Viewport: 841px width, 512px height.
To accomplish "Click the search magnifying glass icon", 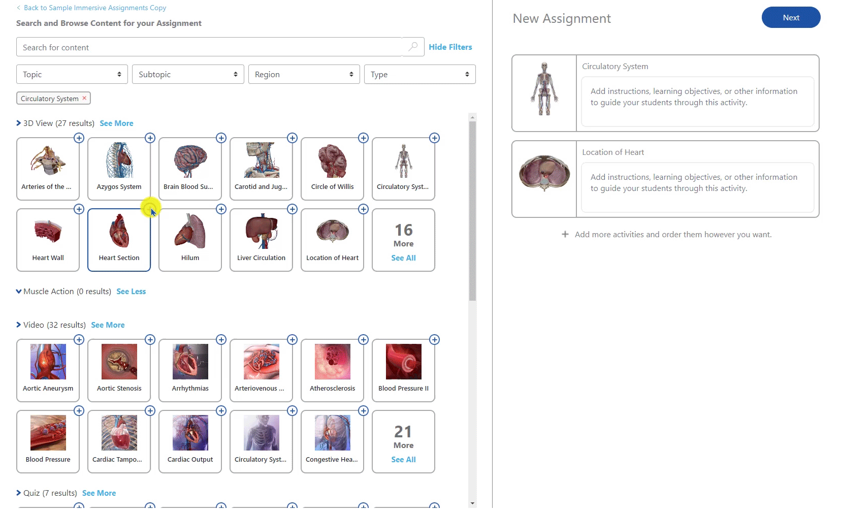I will coord(412,46).
